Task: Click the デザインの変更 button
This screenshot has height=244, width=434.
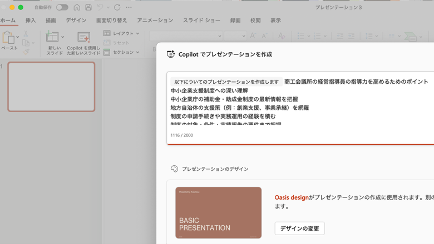Action: 299,228
